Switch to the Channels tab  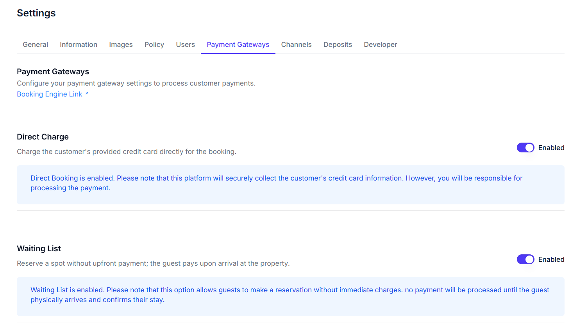pyautogui.click(x=296, y=45)
